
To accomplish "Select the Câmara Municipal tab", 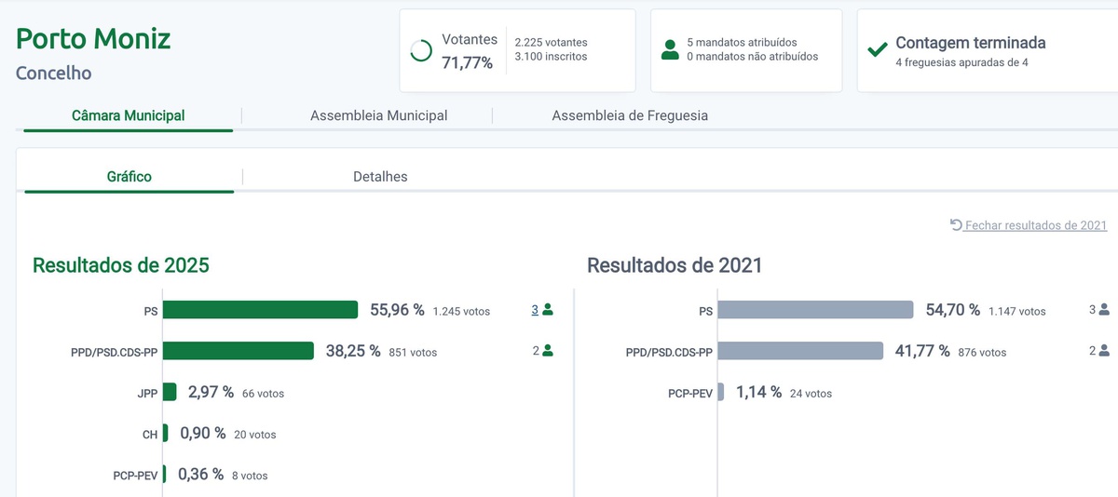I will (129, 115).
